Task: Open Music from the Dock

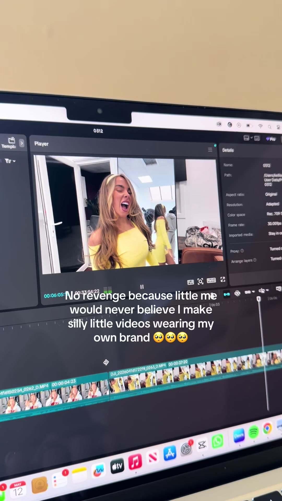Action: (135, 461)
